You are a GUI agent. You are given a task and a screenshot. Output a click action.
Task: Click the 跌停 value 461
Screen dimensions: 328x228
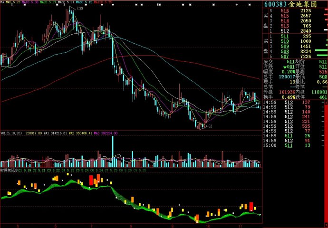click(323, 97)
